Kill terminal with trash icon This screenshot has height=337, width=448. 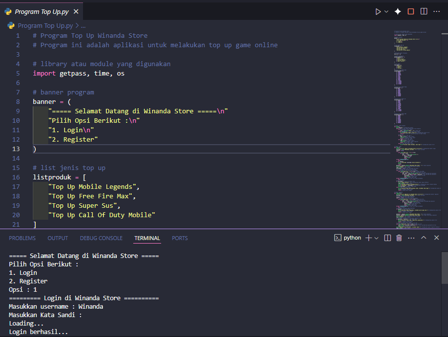(399, 238)
